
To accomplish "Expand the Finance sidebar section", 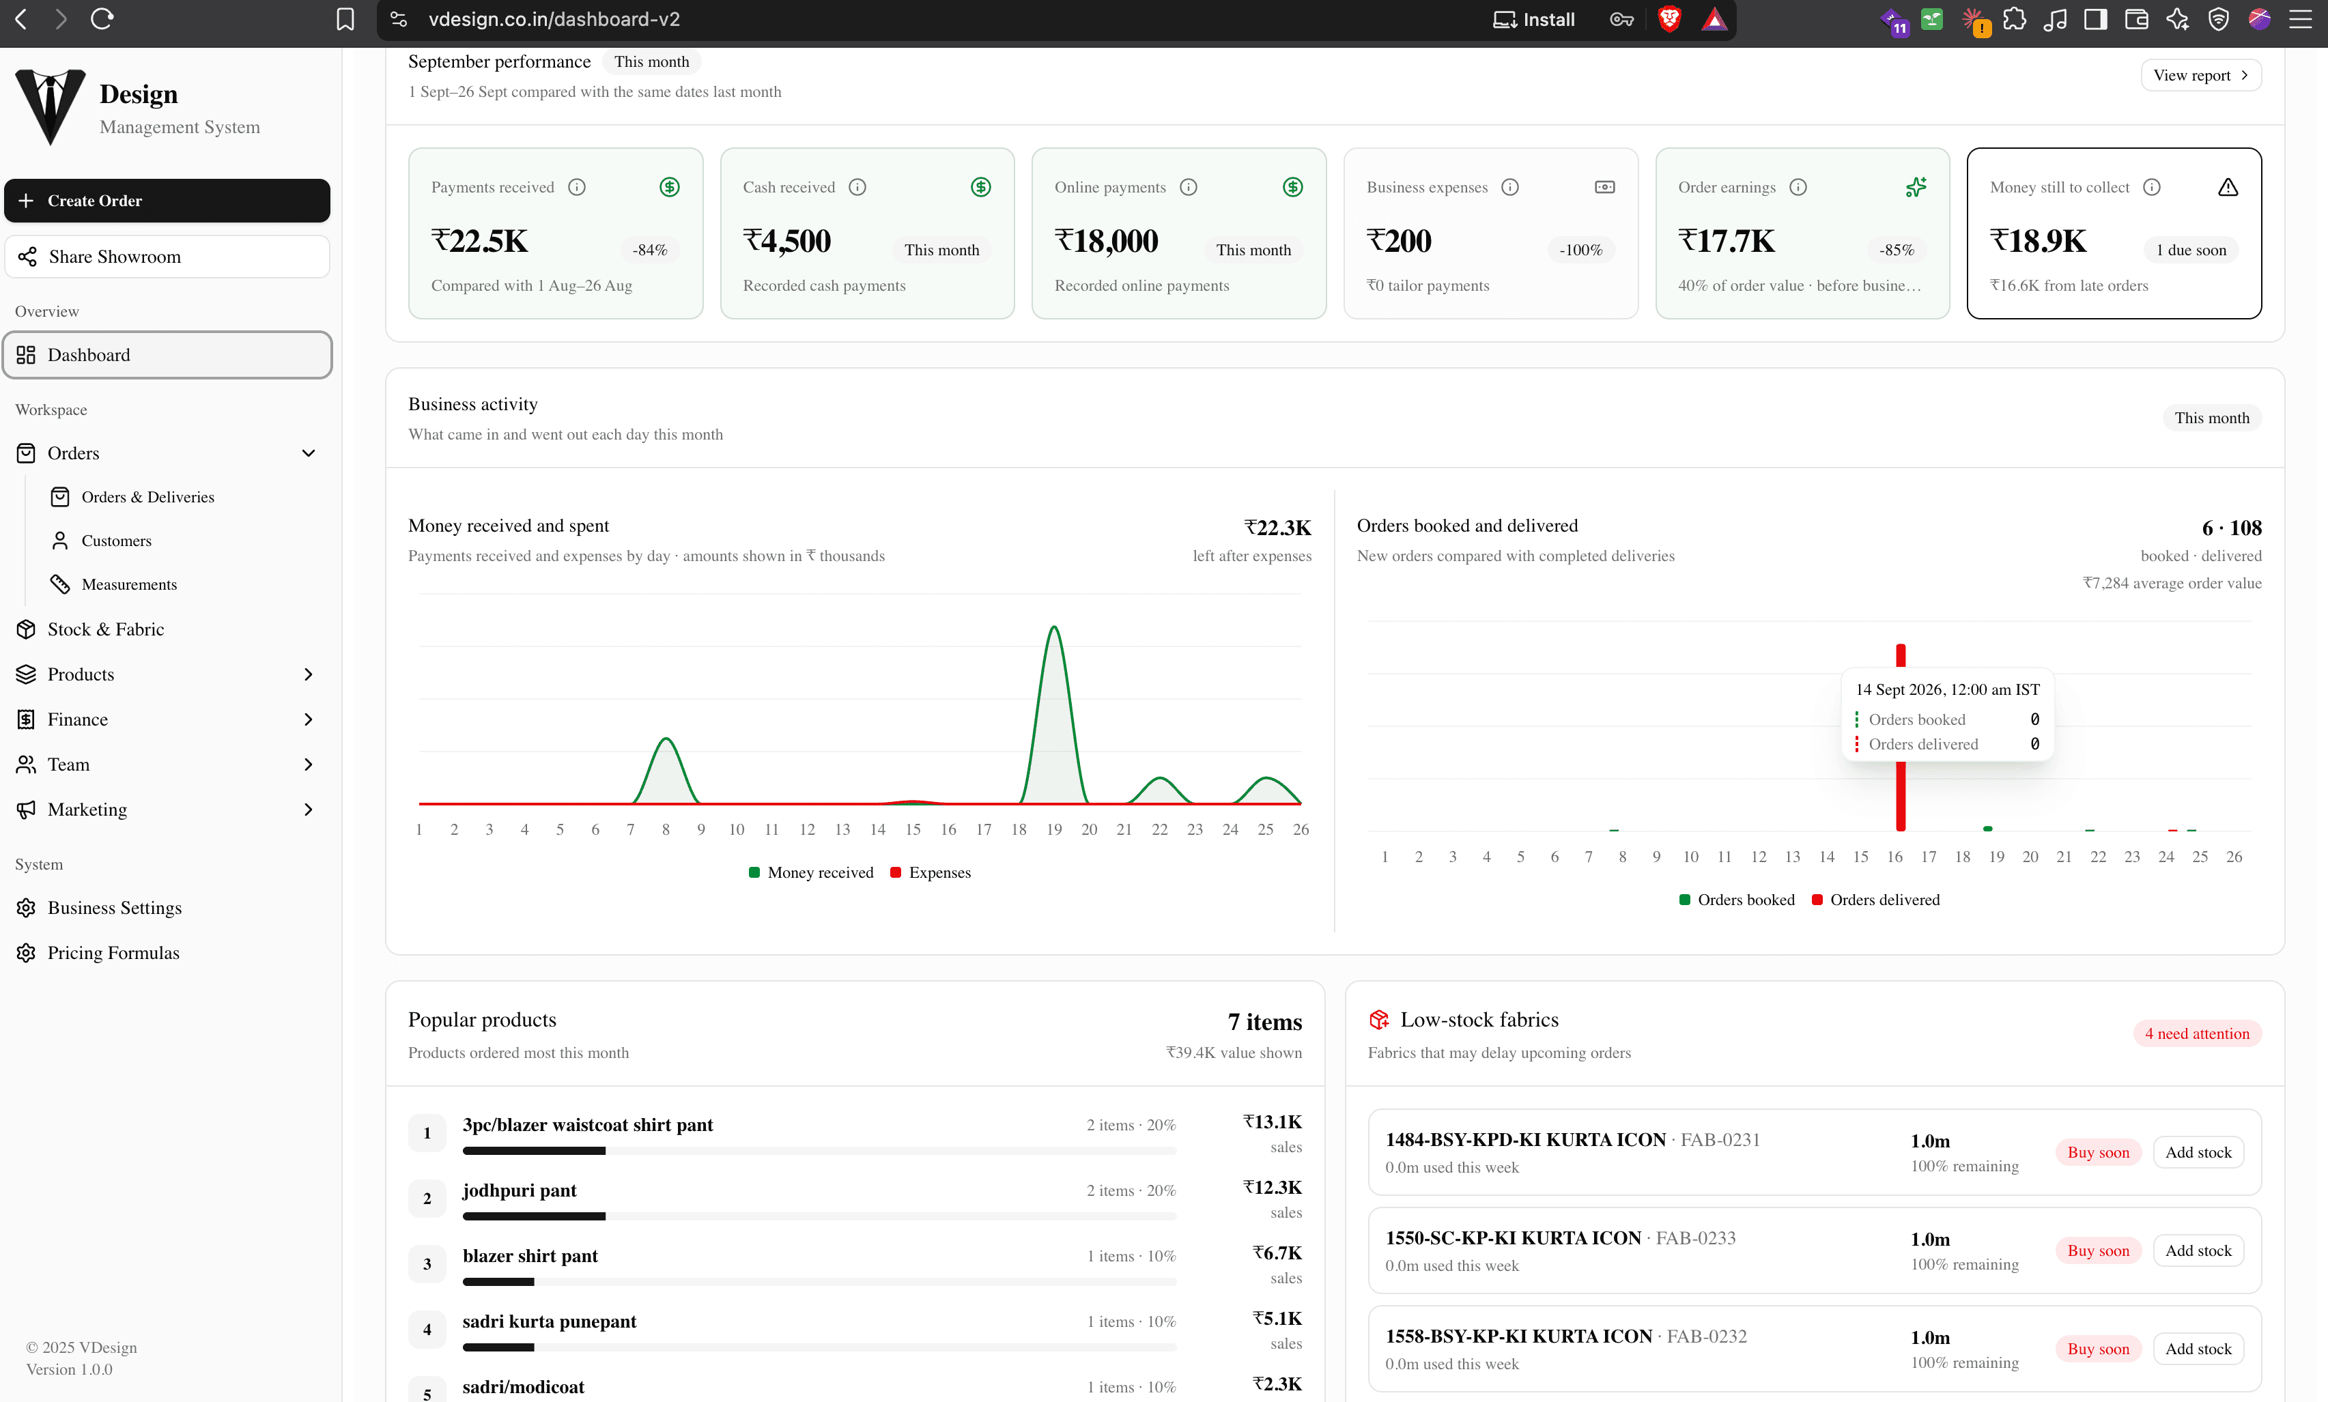I will (308, 720).
